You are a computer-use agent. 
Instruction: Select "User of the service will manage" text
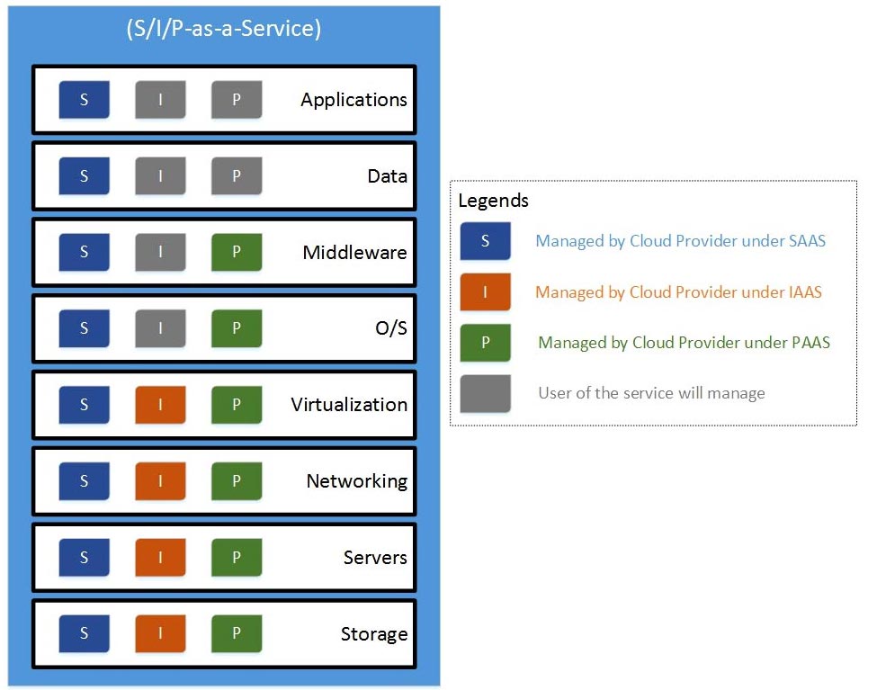[651, 393]
